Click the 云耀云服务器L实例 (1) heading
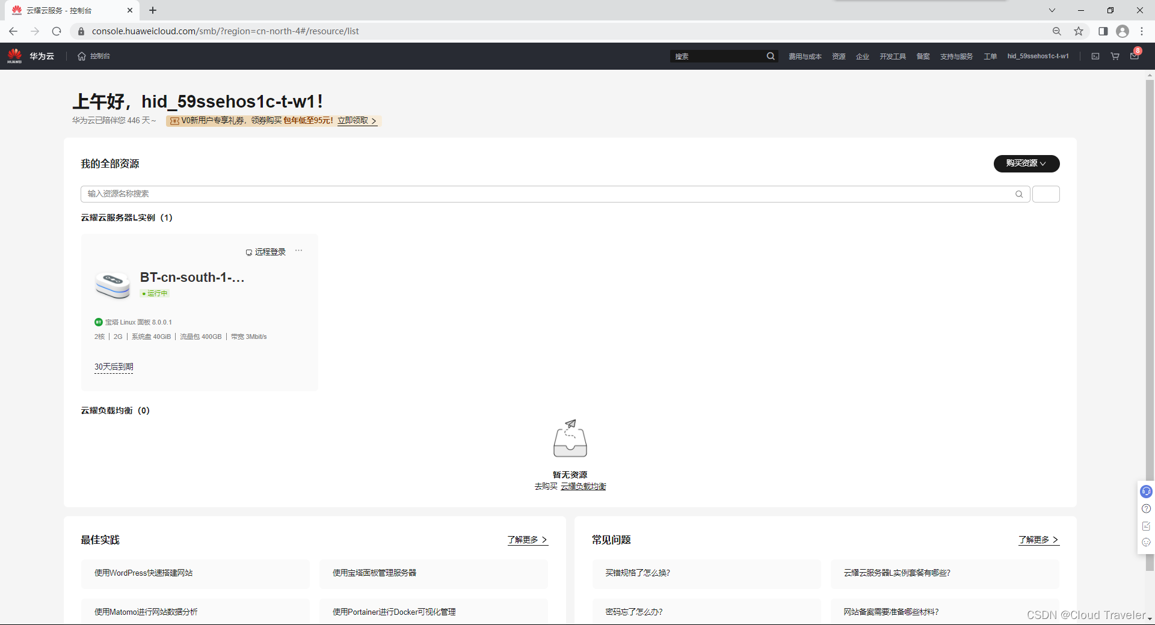1155x625 pixels. [x=126, y=218]
